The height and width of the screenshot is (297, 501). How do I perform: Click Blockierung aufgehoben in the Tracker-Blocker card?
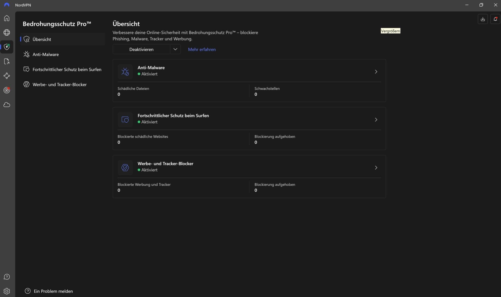[275, 184]
